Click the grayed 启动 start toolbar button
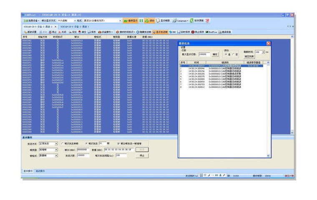The width and height of the screenshot is (317, 200). click(43, 32)
